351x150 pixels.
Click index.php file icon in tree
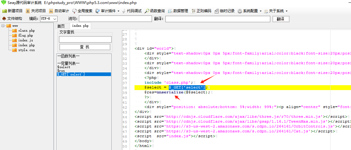tap(14, 45)
